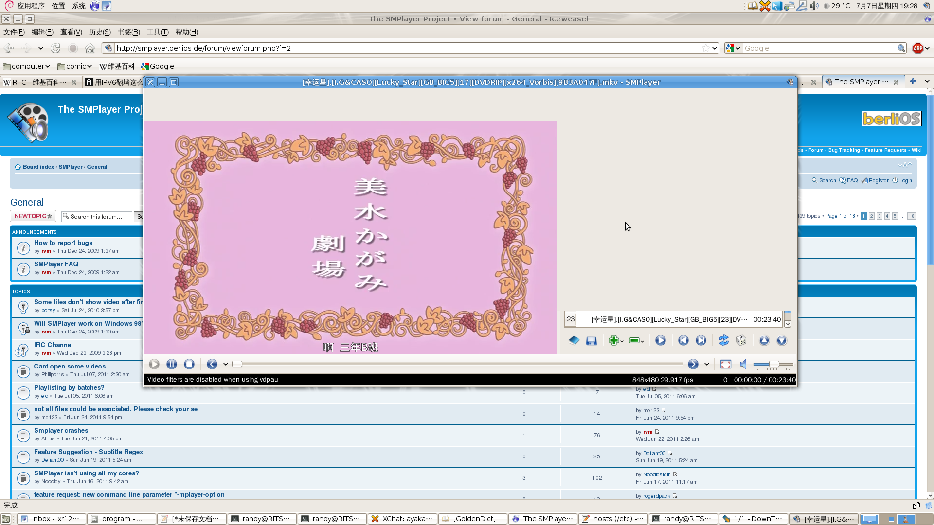
Task: Close the RFC - 维基百科 tab
Action: [x=74, y=82]
